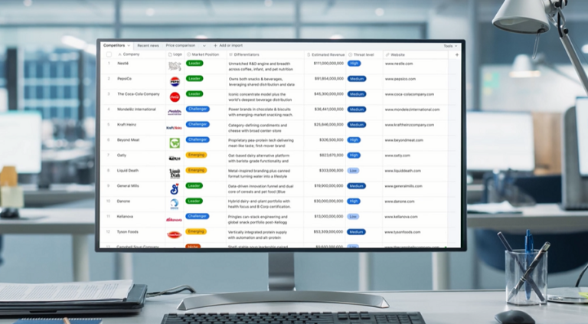Open Danone's High threat level selector
Image resolution: width=588 pixels, height=324 pixels.
point(353,201)
